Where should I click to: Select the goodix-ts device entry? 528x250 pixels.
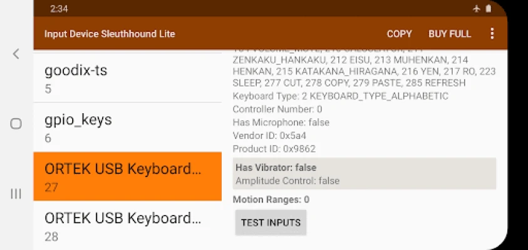127,79
